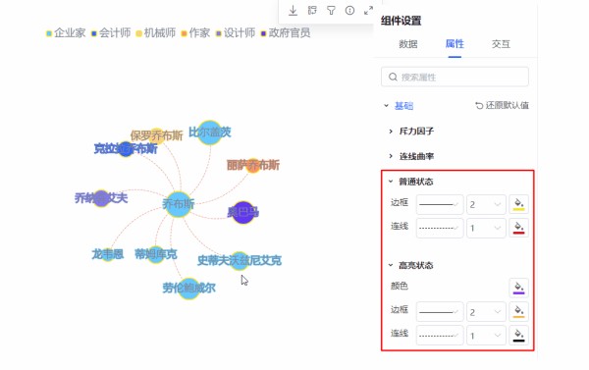The height and width of the screenshot is (370, 589).
Task: Open the info circle icon
Action: [x=349, y=11]
